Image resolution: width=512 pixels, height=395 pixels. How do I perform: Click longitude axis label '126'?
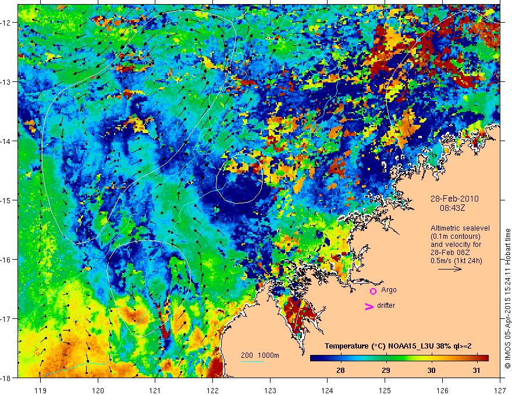click(442, 390)
